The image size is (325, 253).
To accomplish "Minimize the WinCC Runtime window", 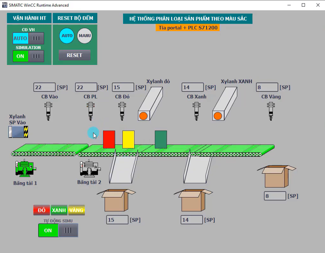I will [x=289, y=5].
